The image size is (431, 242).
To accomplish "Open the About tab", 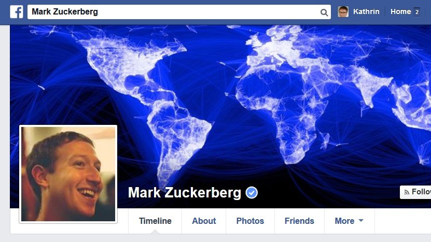I will (x=204, y=221).
